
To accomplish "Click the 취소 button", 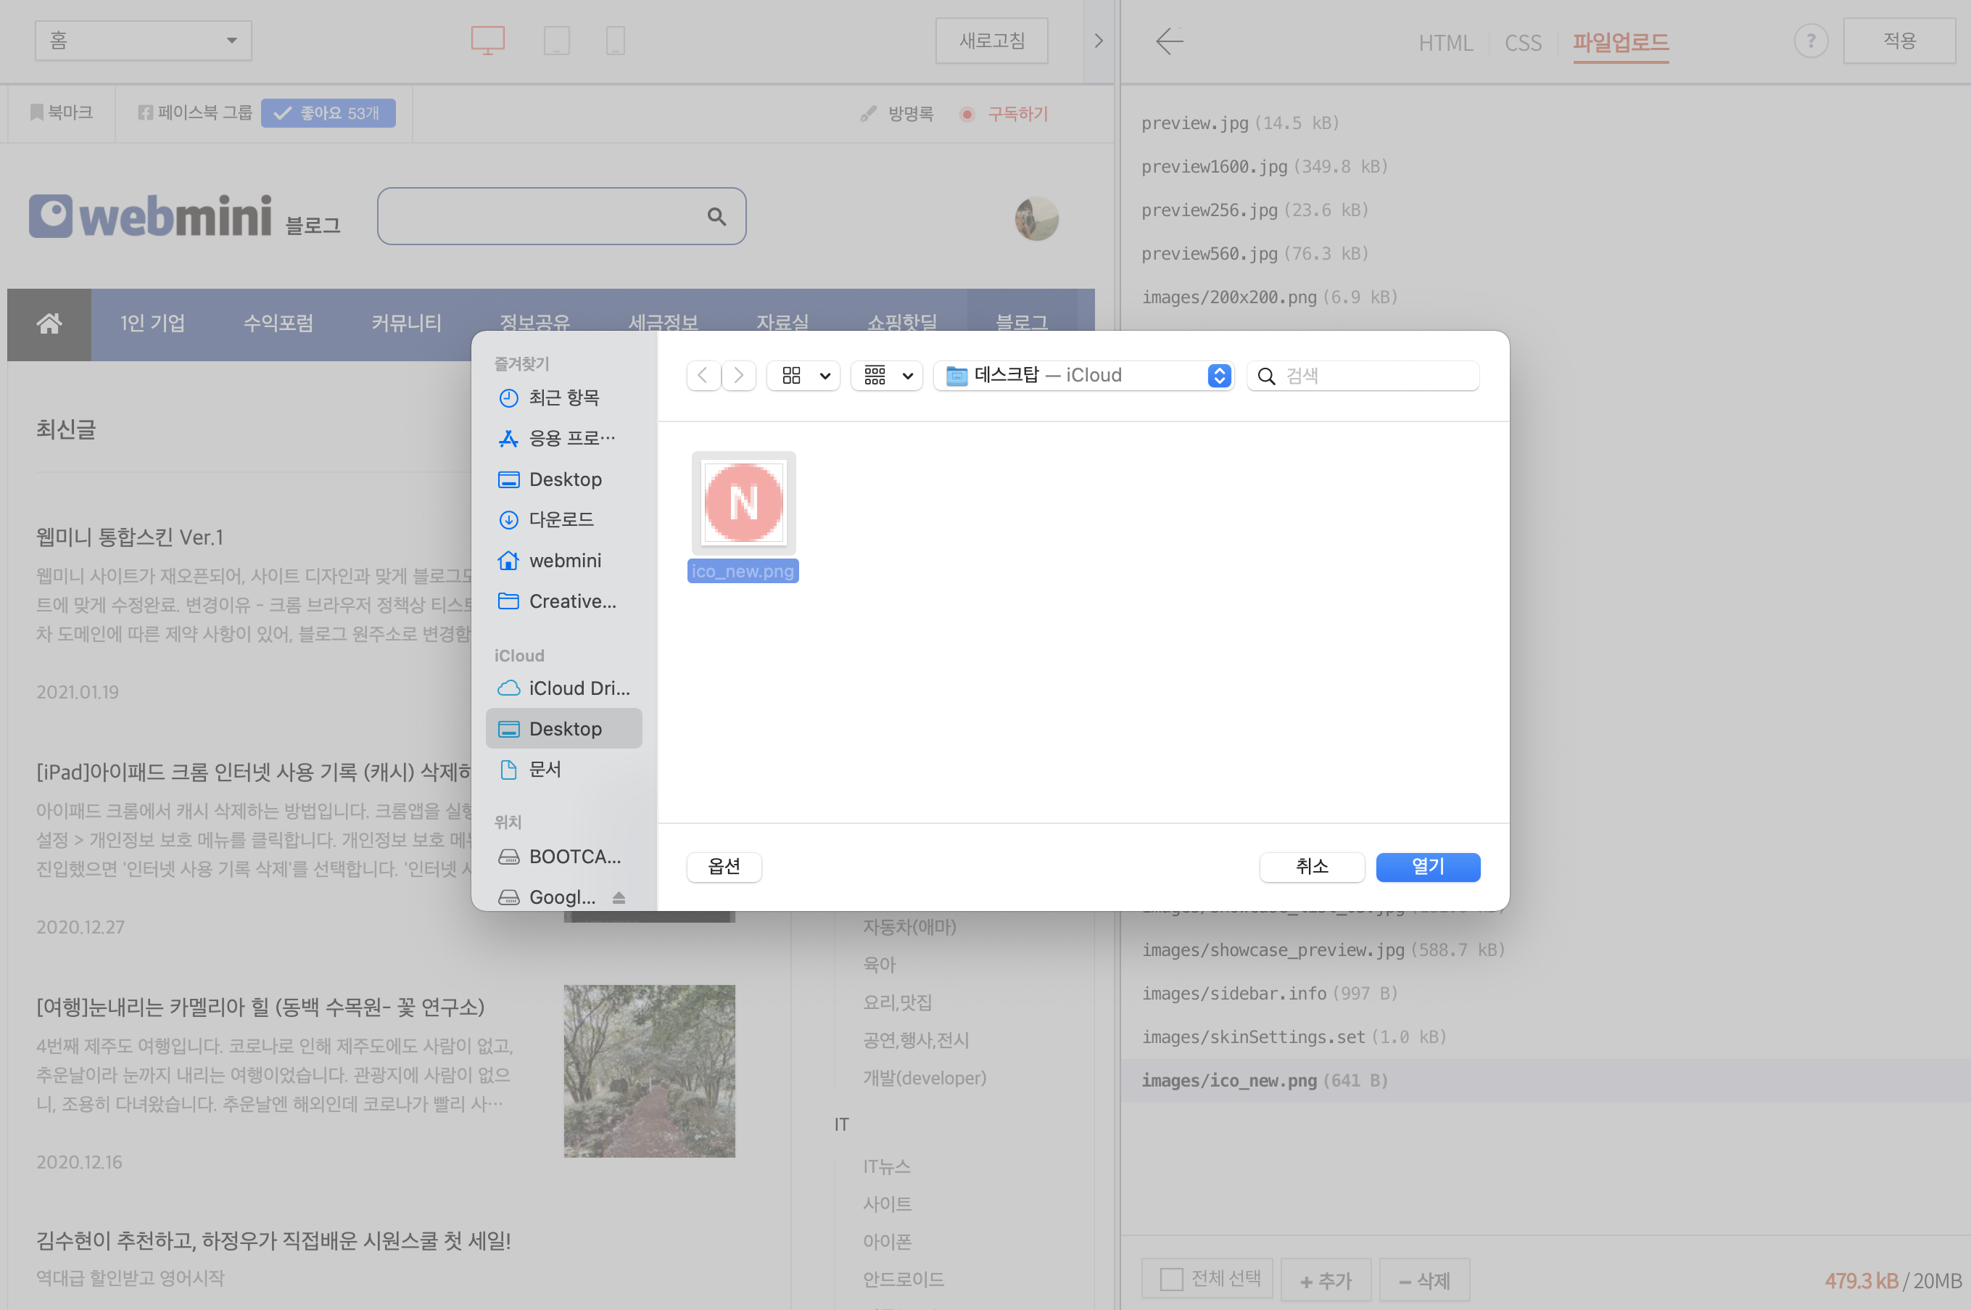I will coord(1311,866).
